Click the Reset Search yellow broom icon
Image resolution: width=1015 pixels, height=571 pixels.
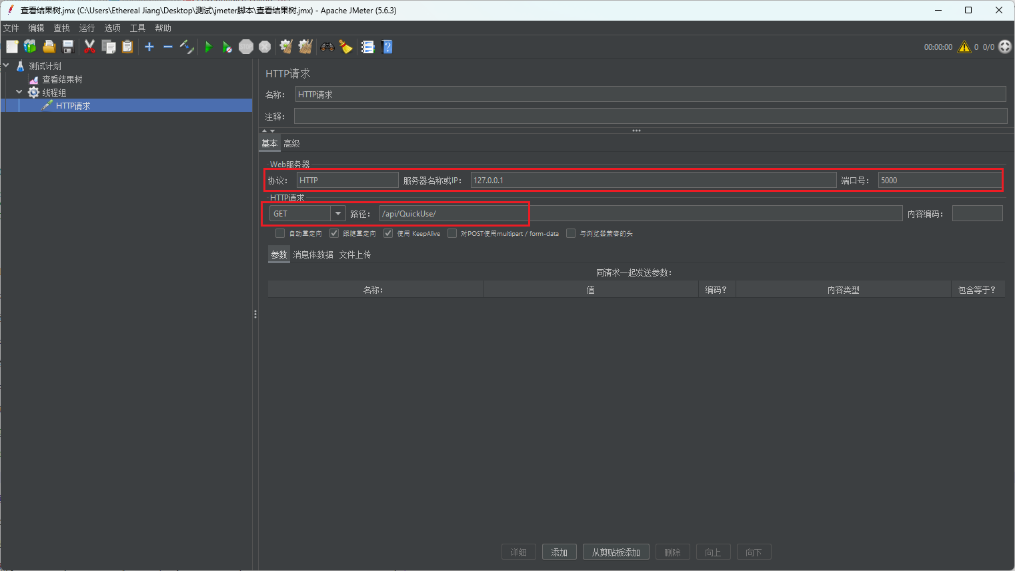pos(346,47)
